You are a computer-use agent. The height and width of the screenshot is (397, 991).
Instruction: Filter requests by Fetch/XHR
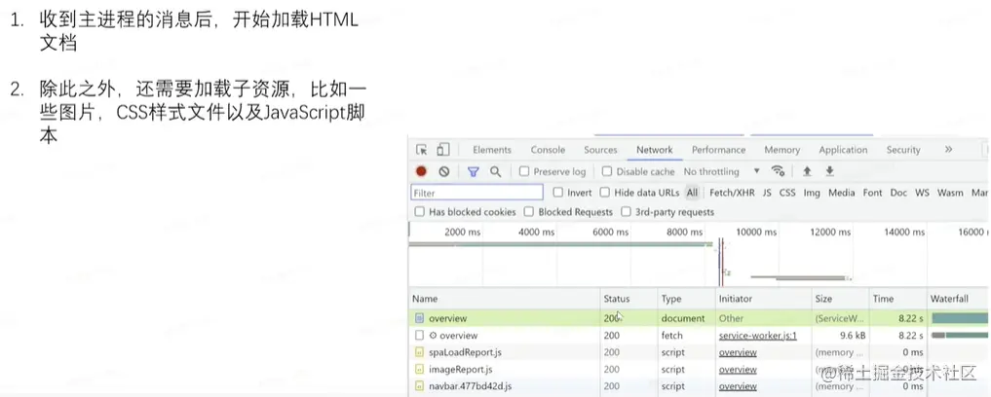tap(731, 193)
